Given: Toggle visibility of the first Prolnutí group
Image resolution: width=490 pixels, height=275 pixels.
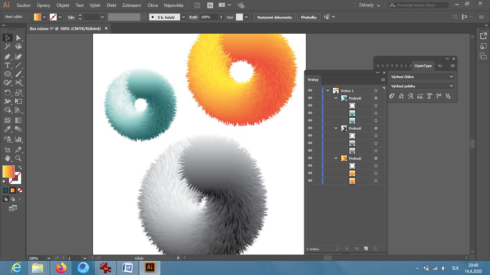Looking at the screenshot, I should (310, 98).
